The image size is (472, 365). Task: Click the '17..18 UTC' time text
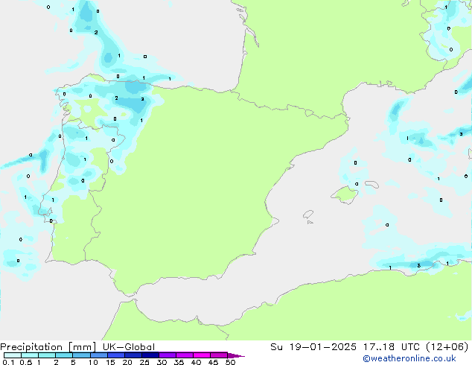391,347
